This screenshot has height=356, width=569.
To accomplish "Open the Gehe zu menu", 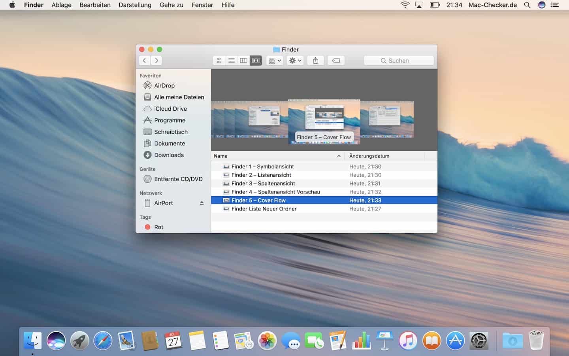I will (x=171, y=5).
